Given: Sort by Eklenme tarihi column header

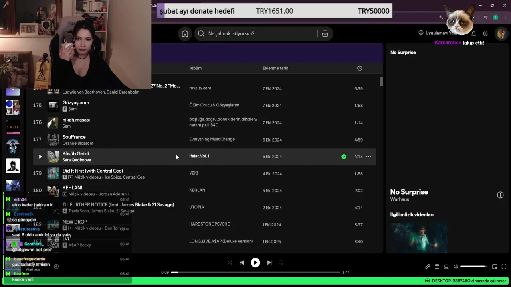Looking at the screenshot, I should tap(276, 68).
